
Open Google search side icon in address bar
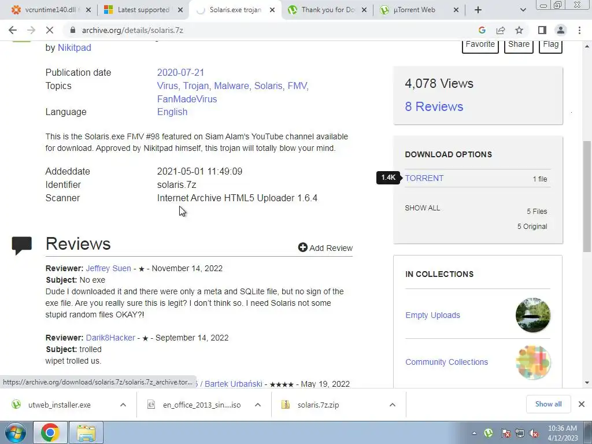482,30
